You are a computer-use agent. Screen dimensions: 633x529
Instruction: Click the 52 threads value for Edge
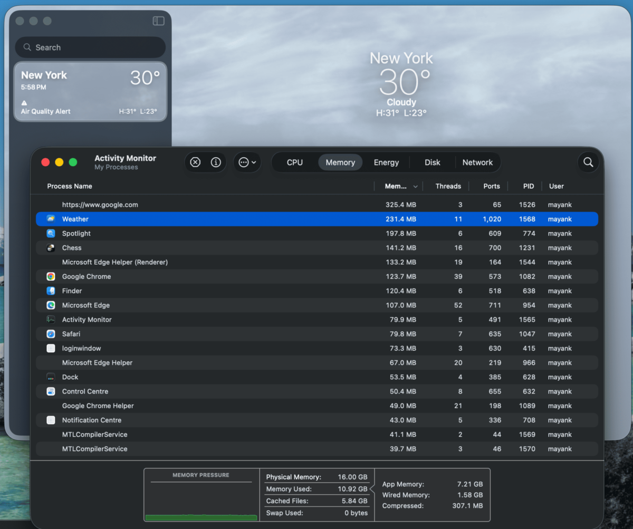458,305
